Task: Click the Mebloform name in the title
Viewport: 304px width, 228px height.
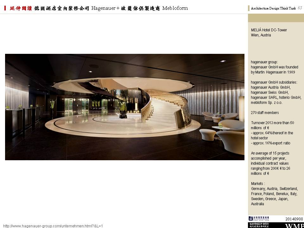Action: click(175, 8)
